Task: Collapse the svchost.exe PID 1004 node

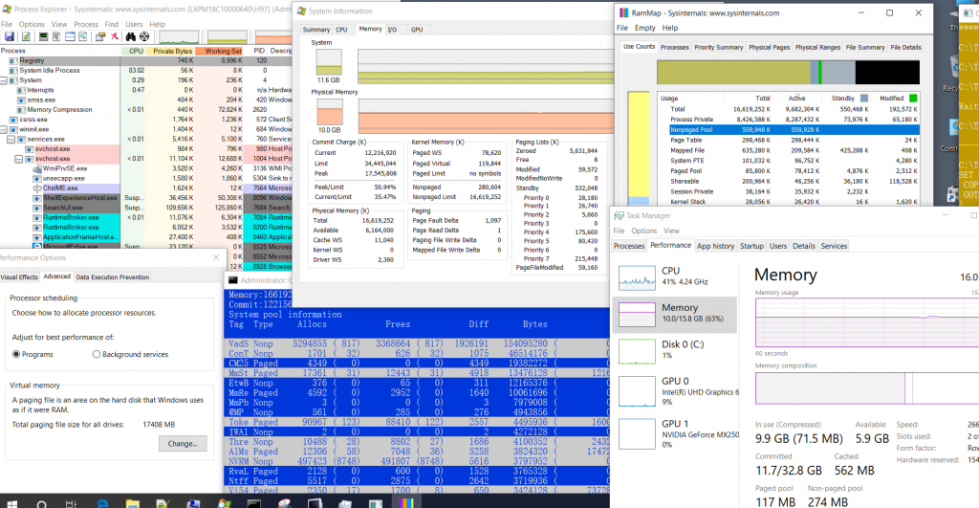Action: 19,159
